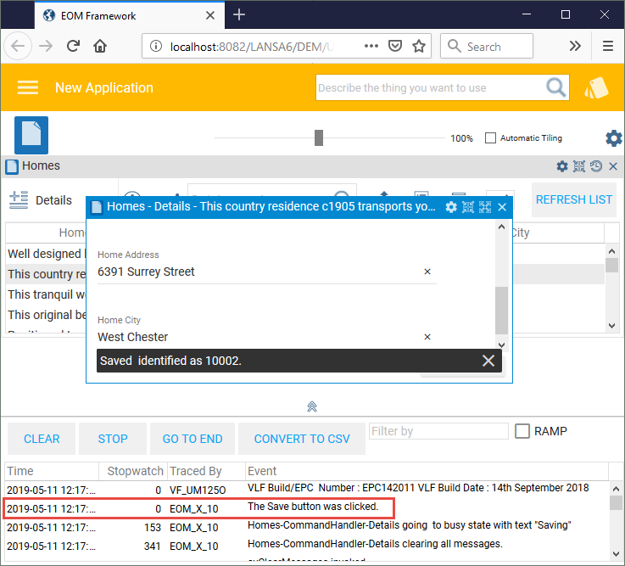The width and height of the screenshot is (625, 566).
Task: Click the CONVERT TO CSV button
Action: tap(302, 439)
